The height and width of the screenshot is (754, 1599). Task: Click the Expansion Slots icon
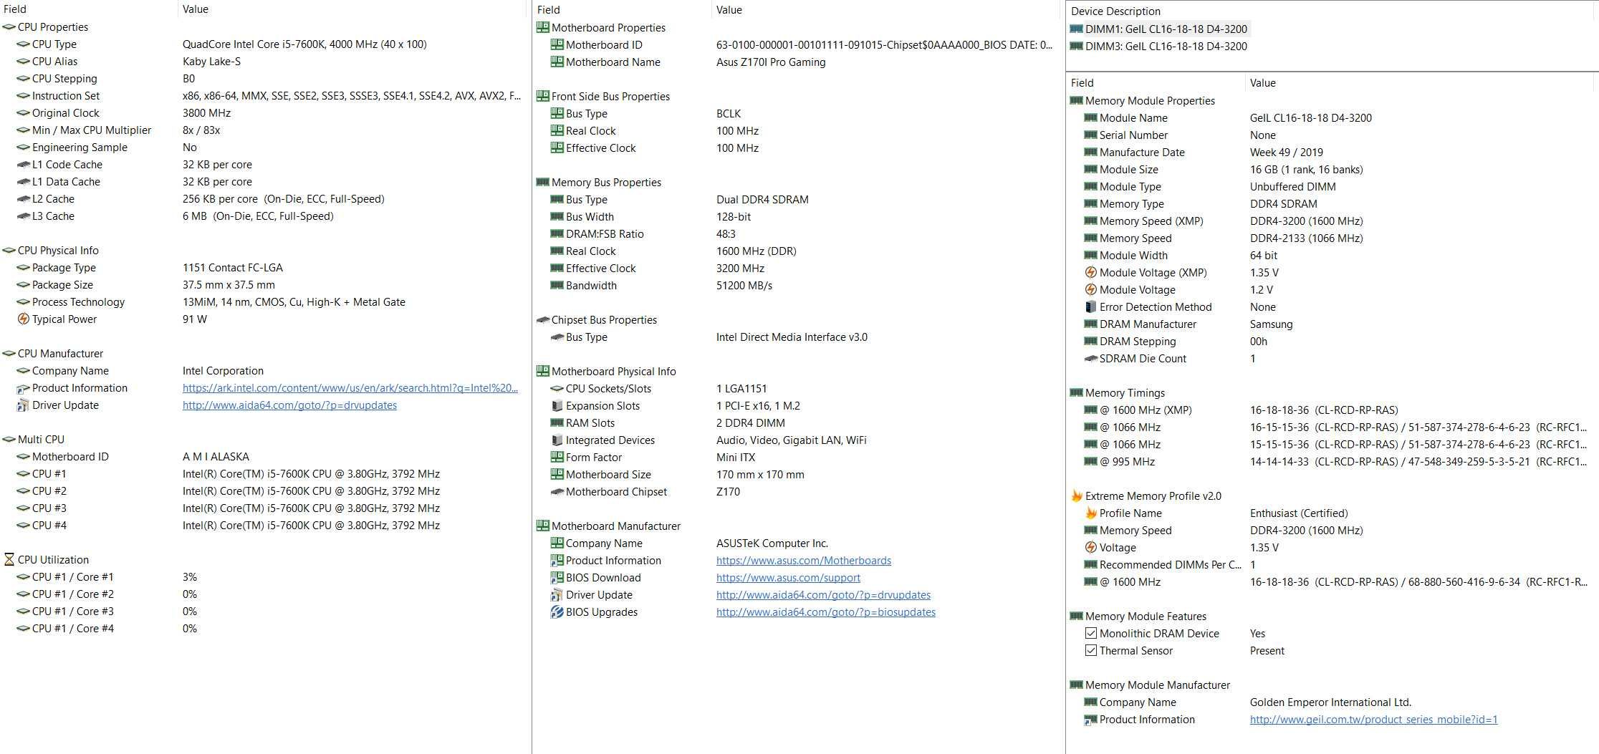click(x=557, y=406)
